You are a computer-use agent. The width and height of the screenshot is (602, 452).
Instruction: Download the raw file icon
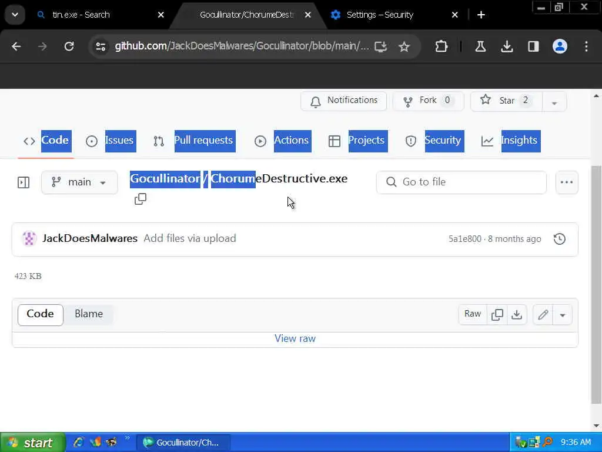517,315
